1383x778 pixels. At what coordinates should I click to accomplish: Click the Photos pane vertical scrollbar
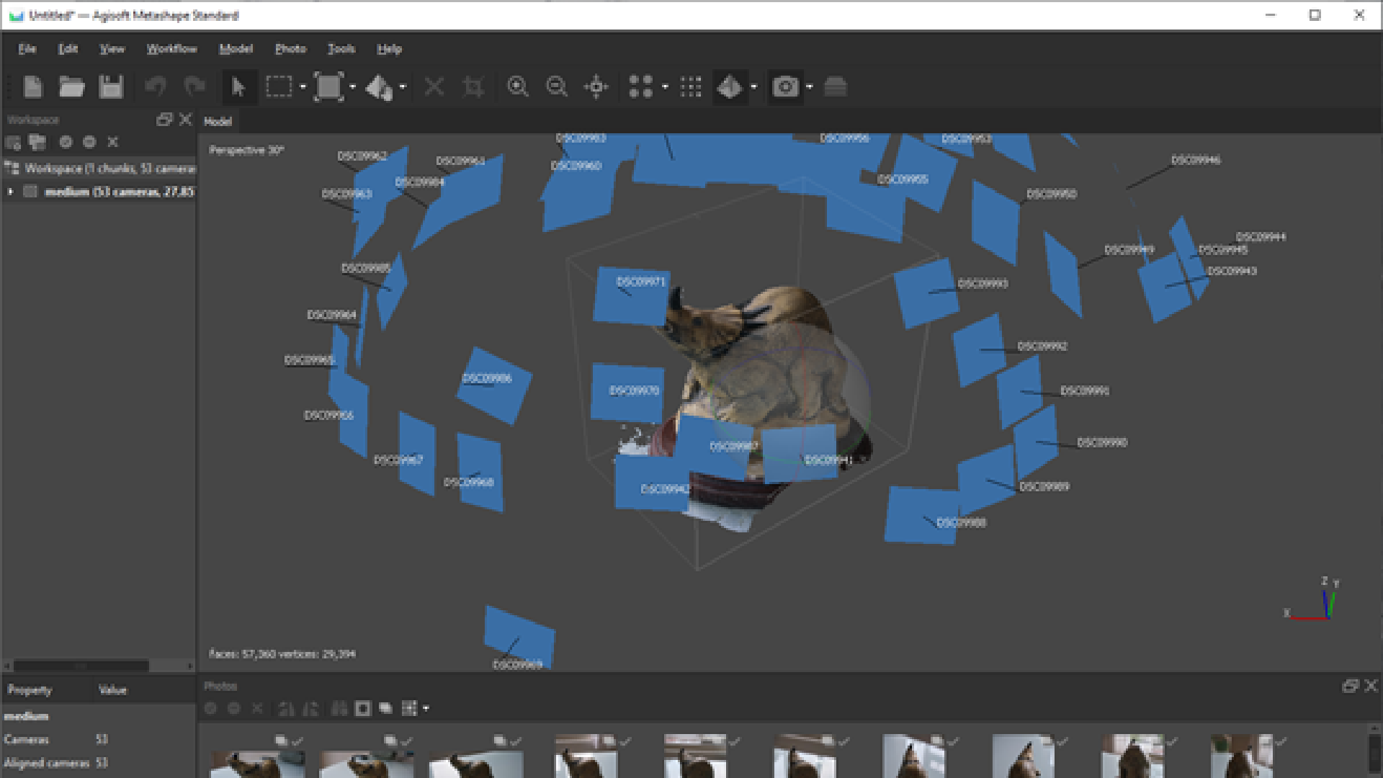[x=1374, y=752]
